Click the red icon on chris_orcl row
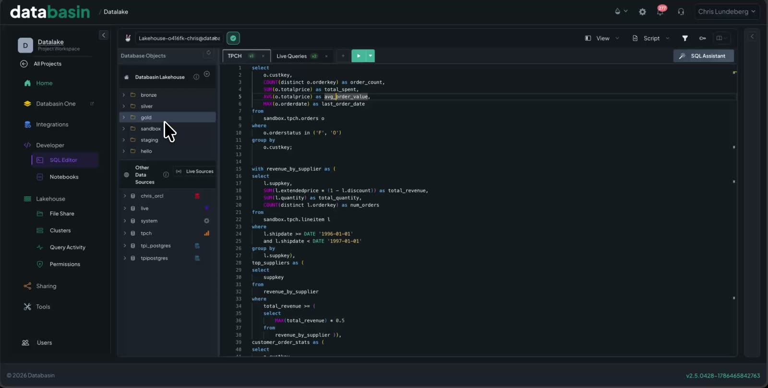Screen dimensions: 768x388 pyautogui.click(x=197, y=196)
